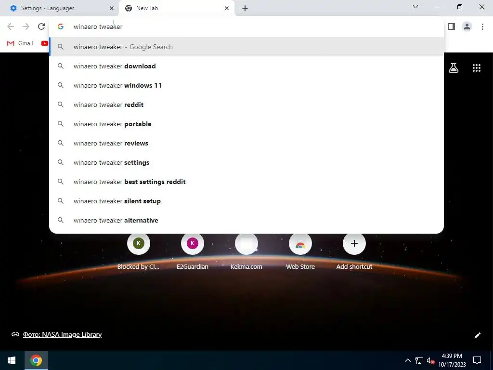This screenshot has height=370, width=493.
Task: Open YouTube bookmark icon
Action: coord(45,43)
